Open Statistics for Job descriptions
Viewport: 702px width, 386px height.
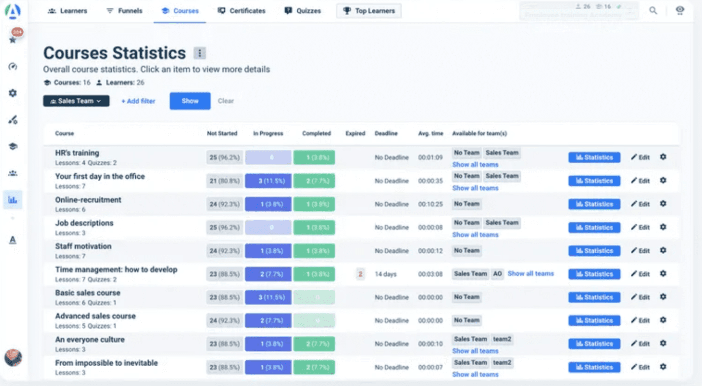[594, 228]
